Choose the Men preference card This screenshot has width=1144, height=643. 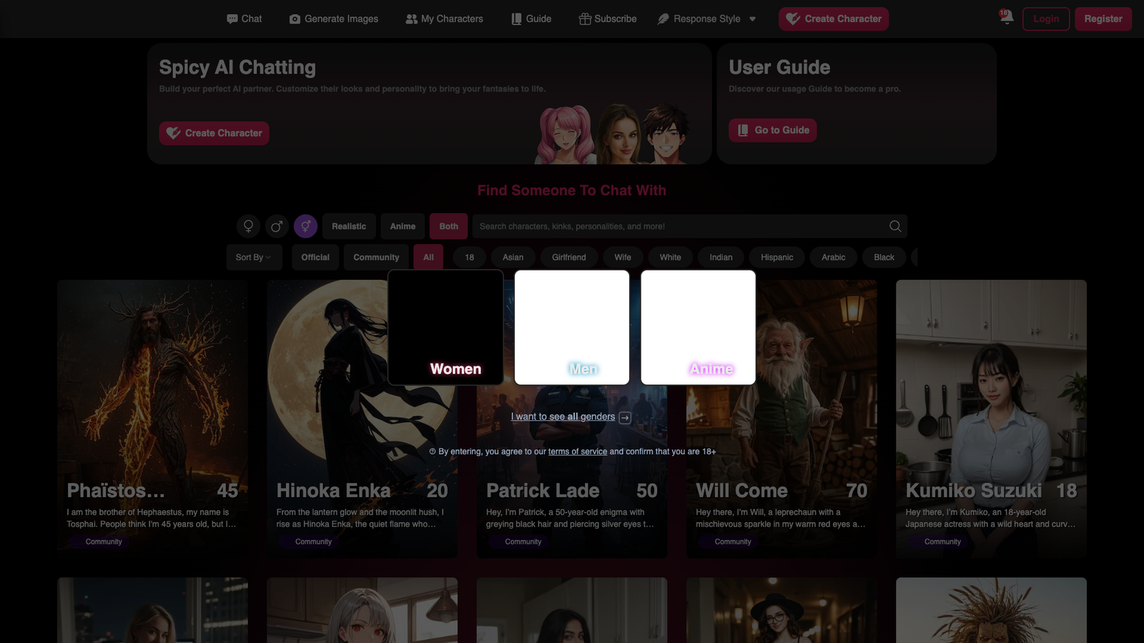(572, 327)
